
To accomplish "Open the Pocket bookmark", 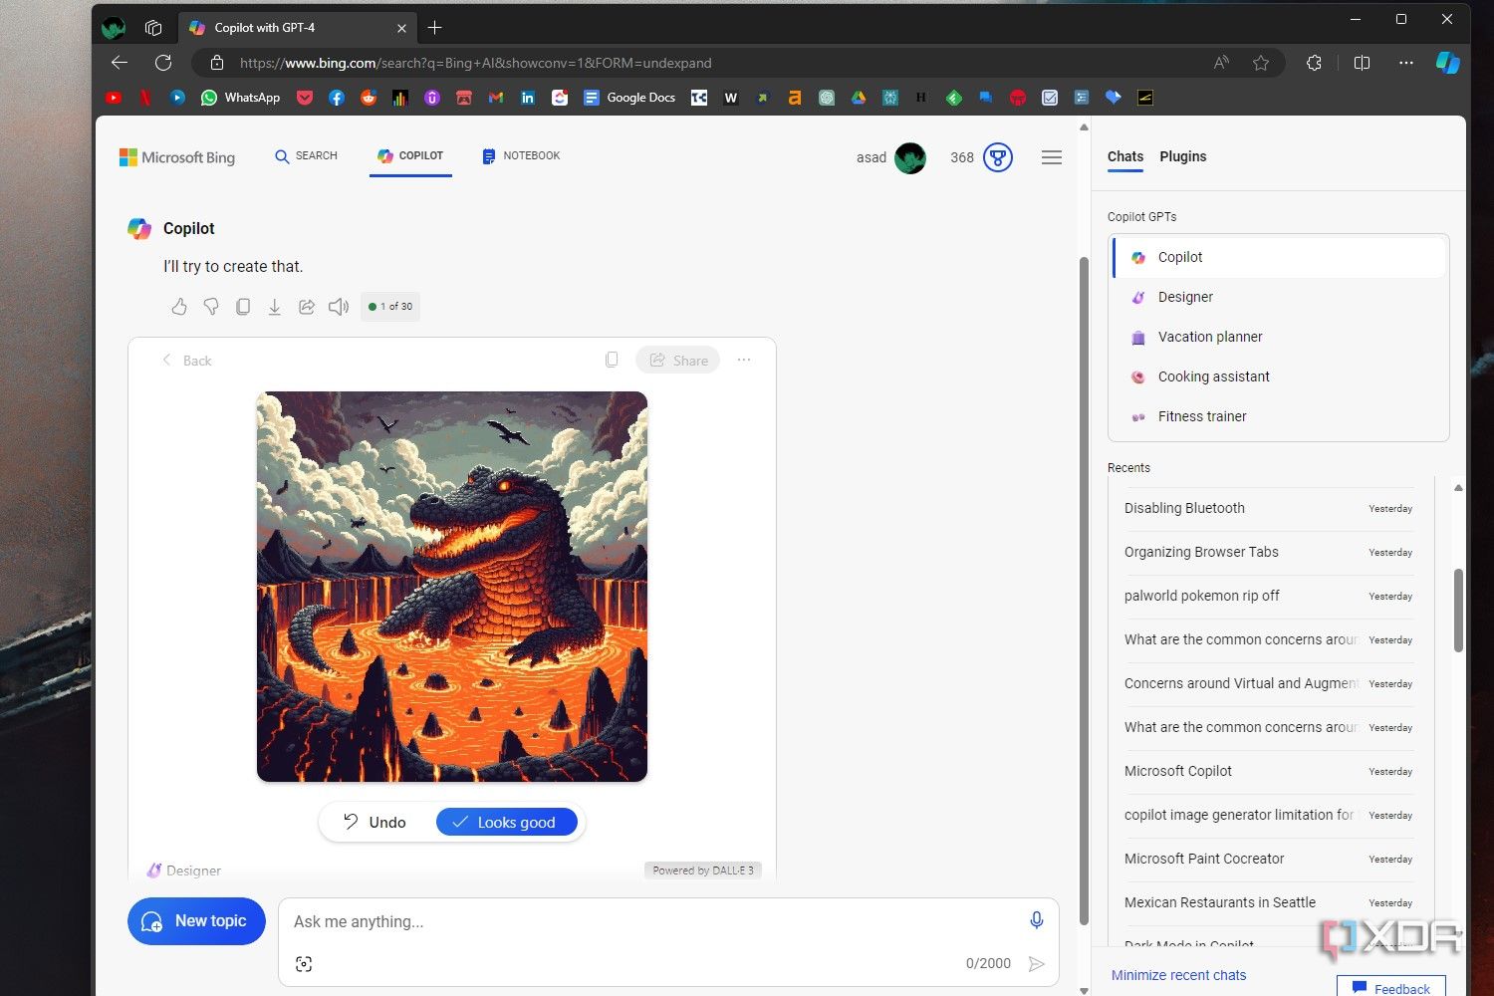I will point(305,98).
